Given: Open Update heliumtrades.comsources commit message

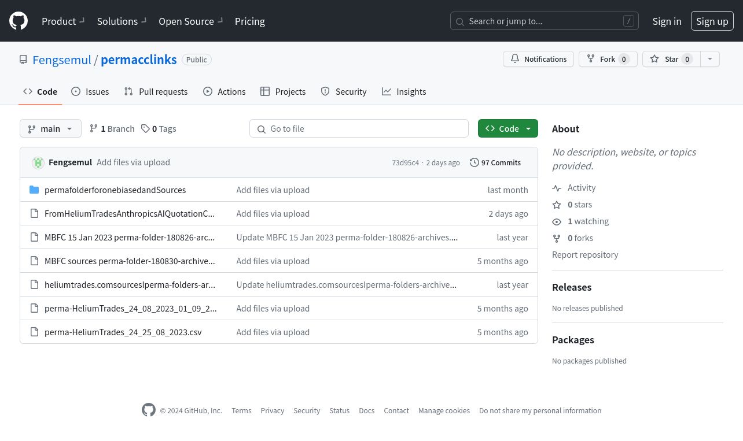Looking at the screenshot, I should click(347, 284).
